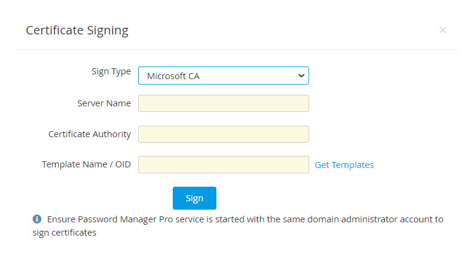Close the Certificate Signing dialog
Screen dimensions: 474x261
pos(442,30)
